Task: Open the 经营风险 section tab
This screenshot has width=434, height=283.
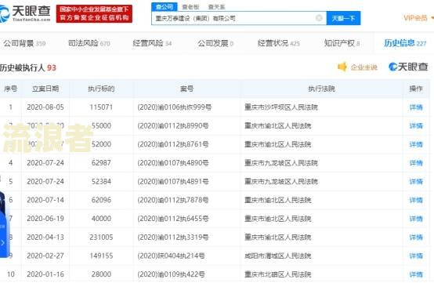Action: (152, 43)
